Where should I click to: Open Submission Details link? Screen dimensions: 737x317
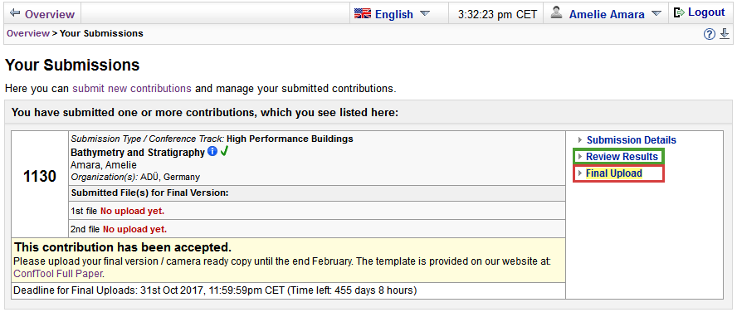coord(632,140)
